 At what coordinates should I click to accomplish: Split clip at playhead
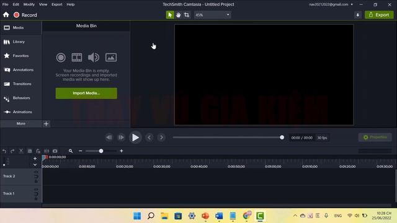(x=47, y=151)
